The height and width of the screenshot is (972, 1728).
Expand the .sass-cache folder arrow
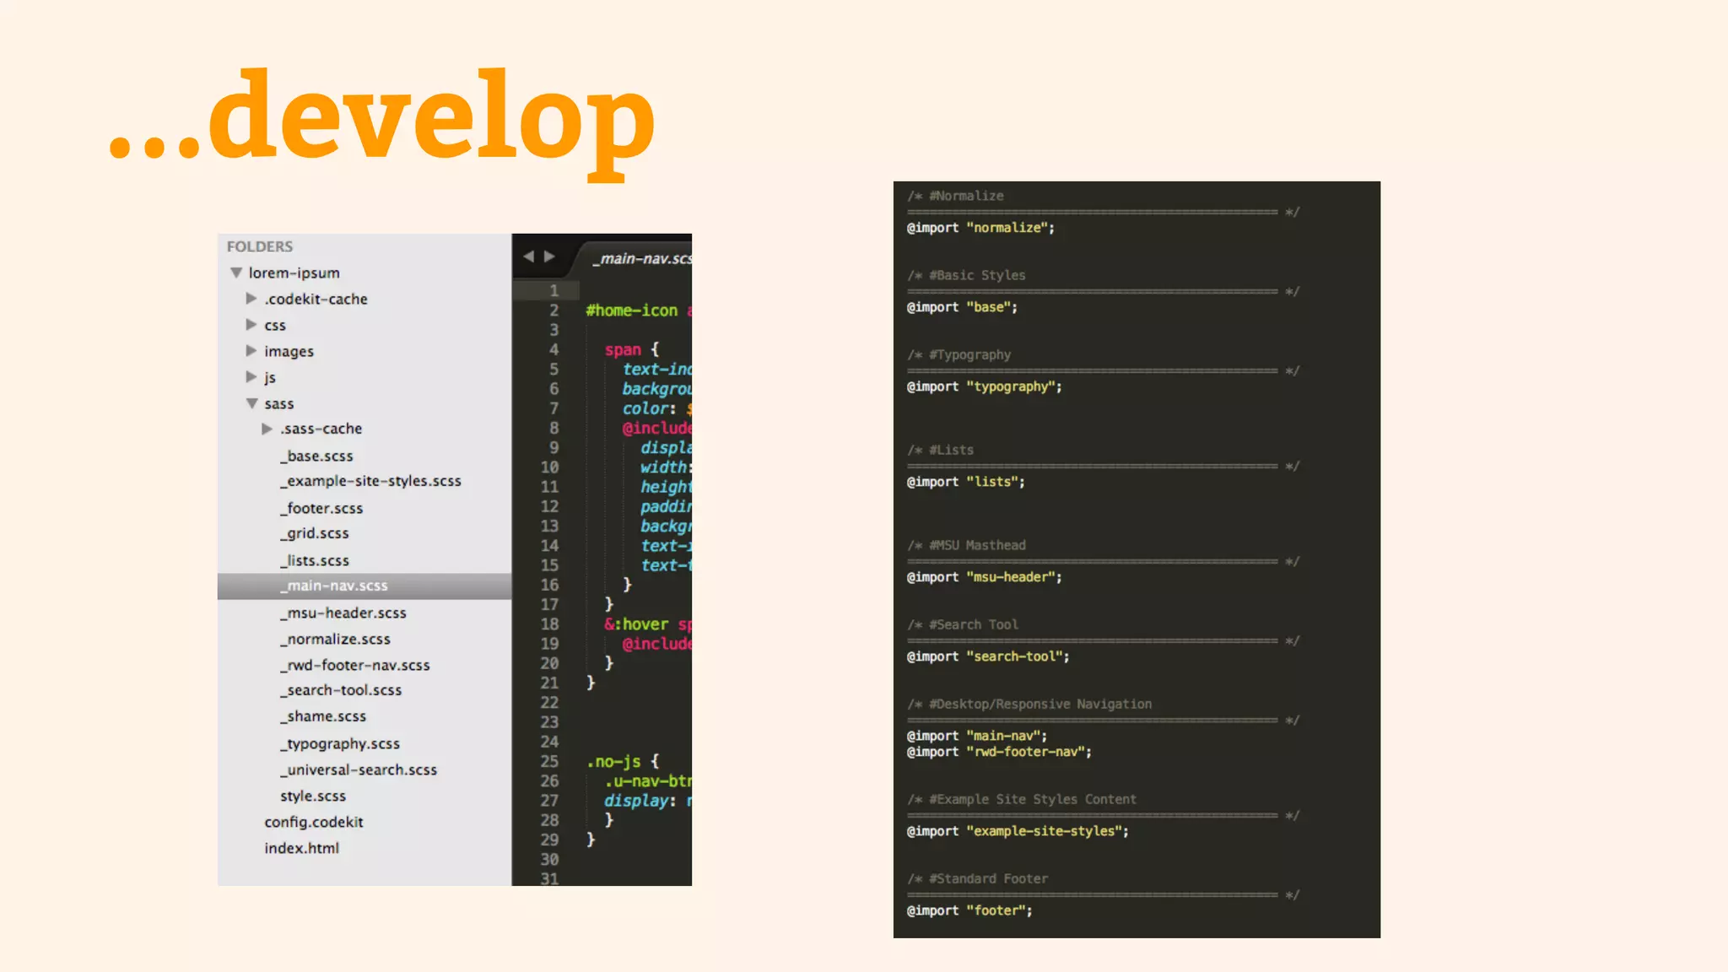coord(267,429)
